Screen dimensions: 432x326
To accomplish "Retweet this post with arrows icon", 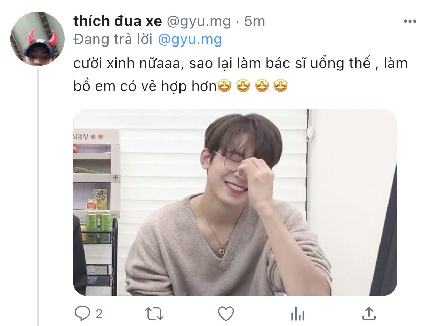I will (x=154, y=314).
